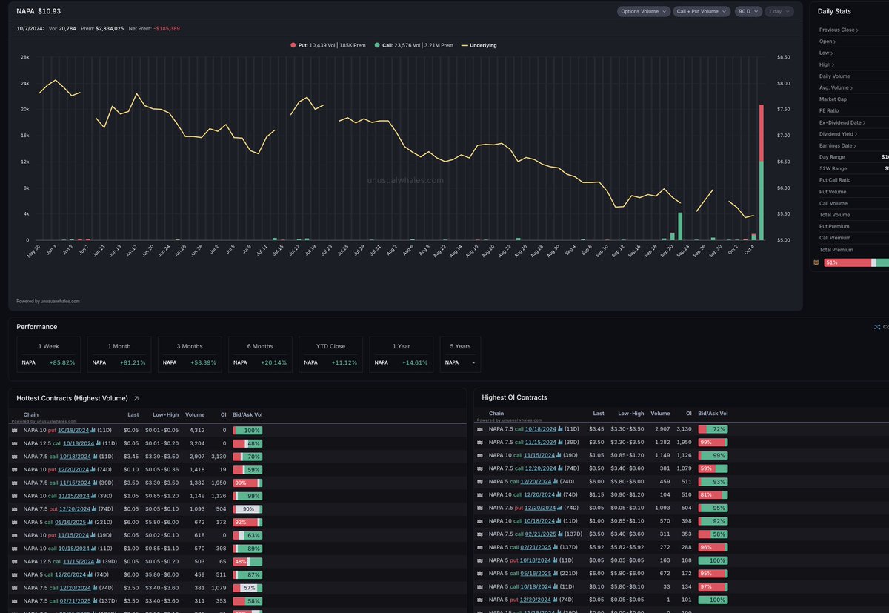Image resolution: width=889 pixels, height=613 pixels.
Task: Click the chain icon on the first Highest OI Contracts row
Action: pos(480,429)
